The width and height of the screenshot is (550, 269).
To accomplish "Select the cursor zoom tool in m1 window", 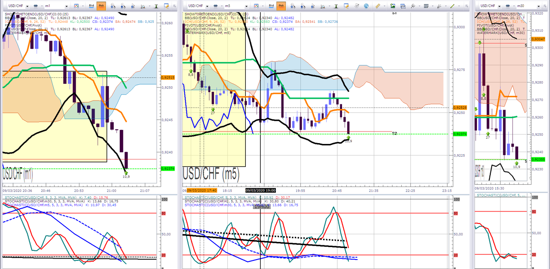I will 133,6.
